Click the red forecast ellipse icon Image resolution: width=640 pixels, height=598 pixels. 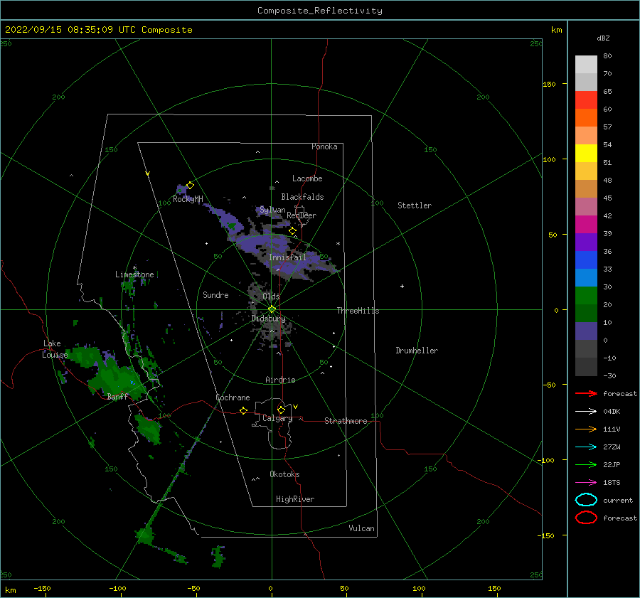586,518
